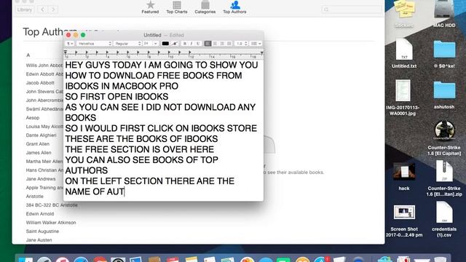Open the font size 24 combo box

pos(151,44)
